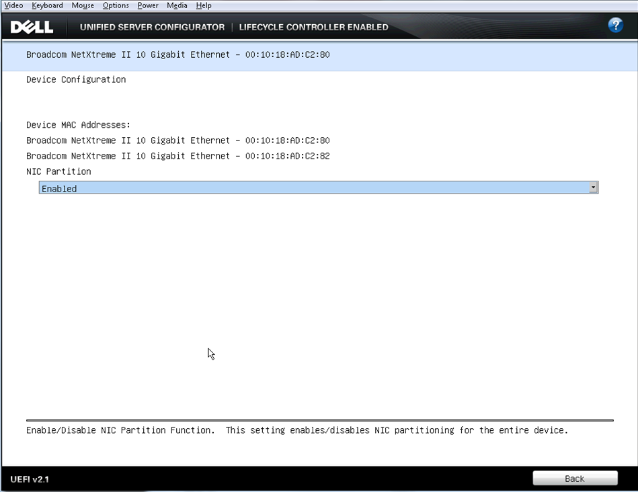638x492 pixels.
Task: Select the highlighted Broadcom header row
Action: [319, 56]
